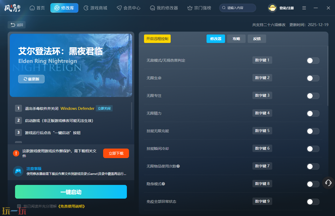The height and width of the screenshot is (216, 335).
Task: Switch to the 攻略 tab
Action: click(236, 39)
